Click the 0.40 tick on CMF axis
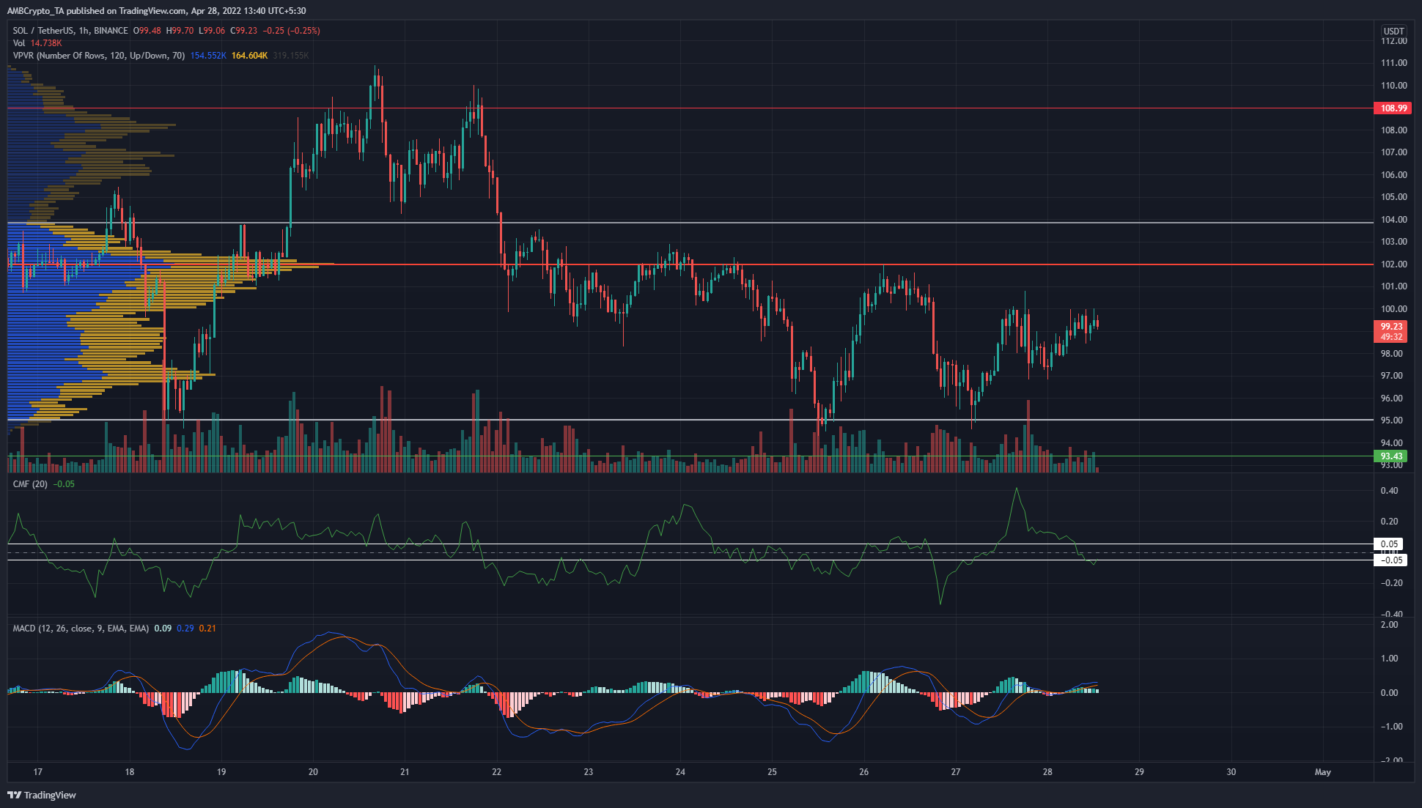 1389,491
